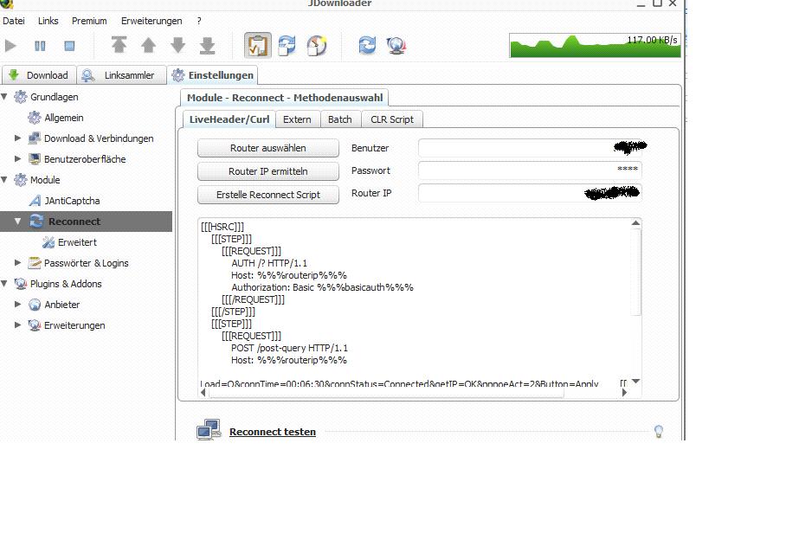Viewport: 799px width, 559px height.
Task: Collapse Plugins & Addons node
Action: (x=4, y=283)
